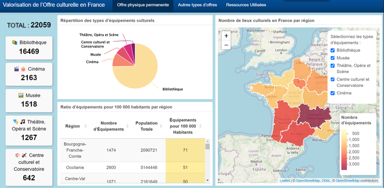Click the clapperboard icon beside Cinéma

tap(17, 69)
